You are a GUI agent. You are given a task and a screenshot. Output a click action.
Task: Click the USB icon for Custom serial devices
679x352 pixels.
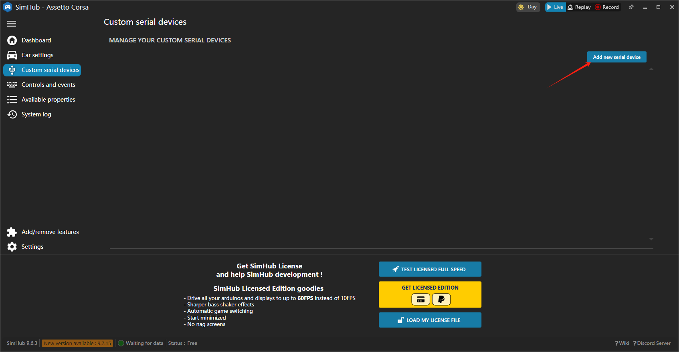pyautogui.click(x=12, y=70)
